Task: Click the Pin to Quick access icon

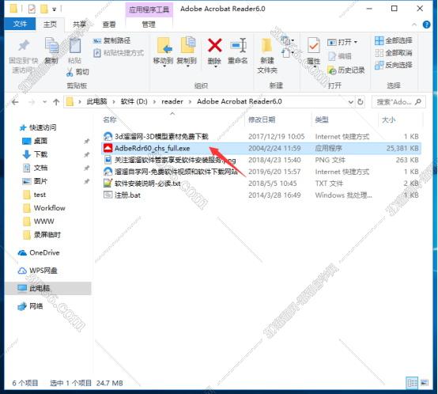Action: pyautogui.click(x=24, y=46)
